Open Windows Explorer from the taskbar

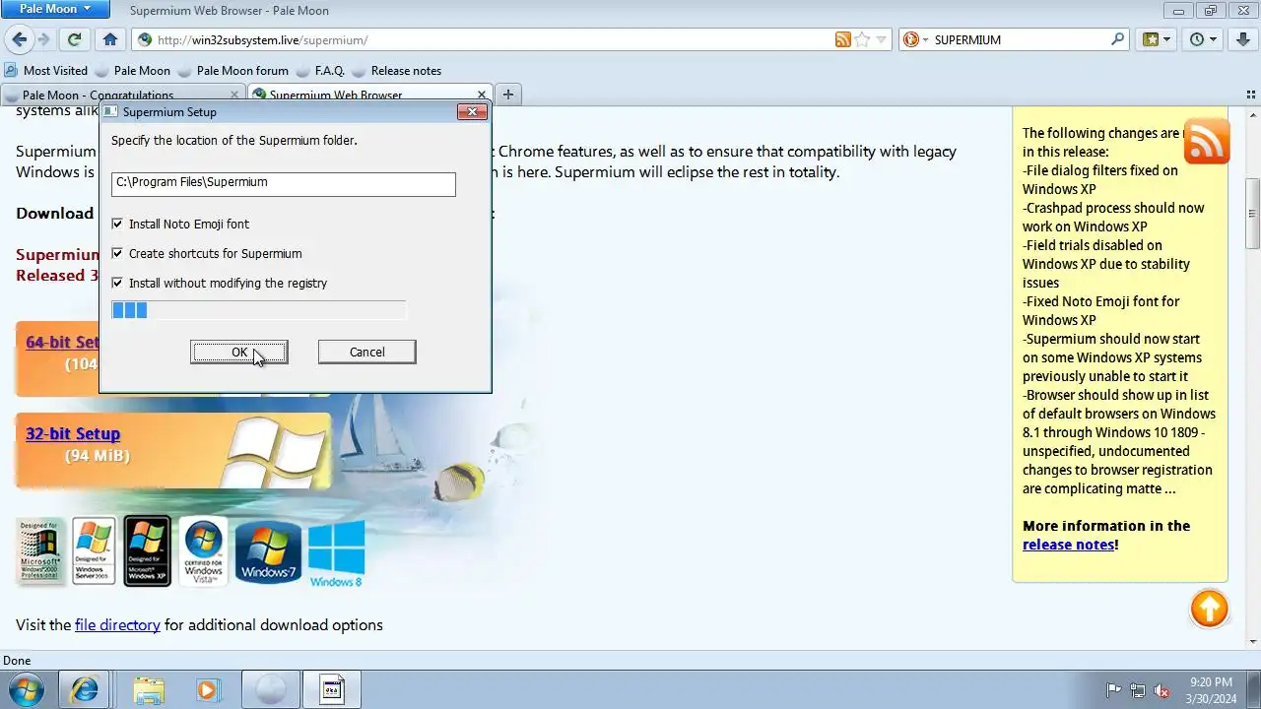click(148, 690)
